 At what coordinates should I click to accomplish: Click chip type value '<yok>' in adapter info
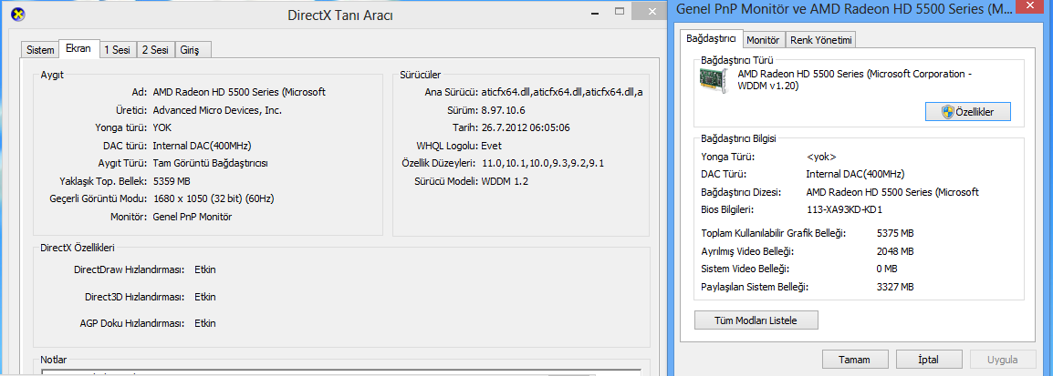(x=820, y=157)
